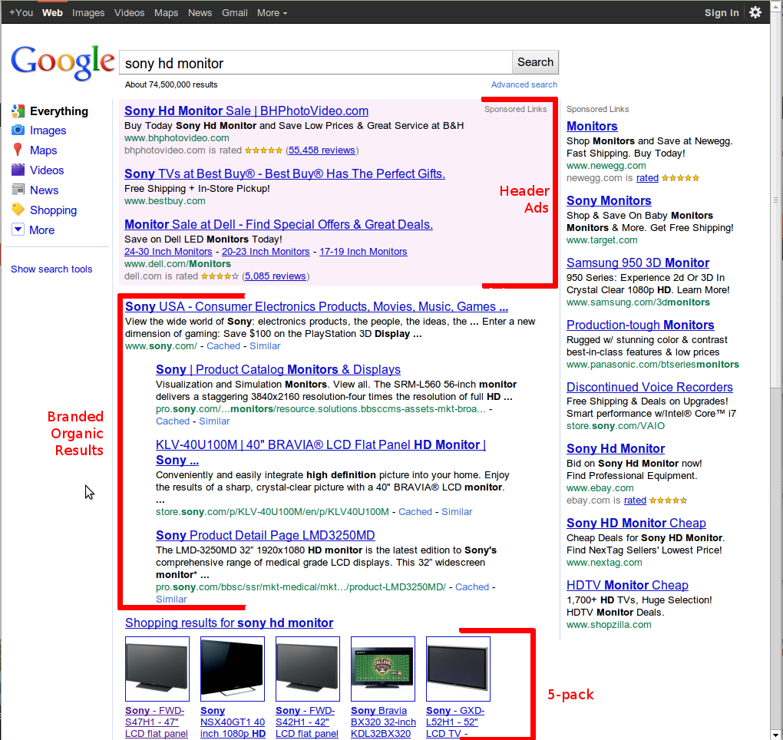783x740 pixels.
Task: Click the Everything icon in the sidebar
Action: coord(18,111)
